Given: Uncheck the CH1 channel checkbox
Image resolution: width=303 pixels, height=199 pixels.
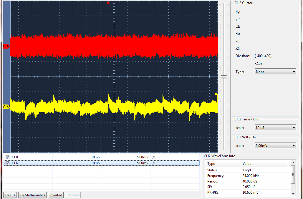Looking at the screenshot, I should (x=7, y=157).
